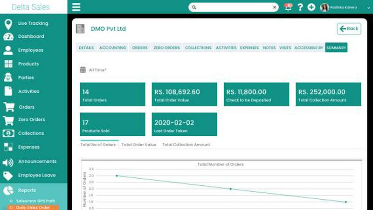Viewport: 373px width, 210px height.
Task: Click the plus add icon in header
Action: pyautogui.click(x=311, y=7)
